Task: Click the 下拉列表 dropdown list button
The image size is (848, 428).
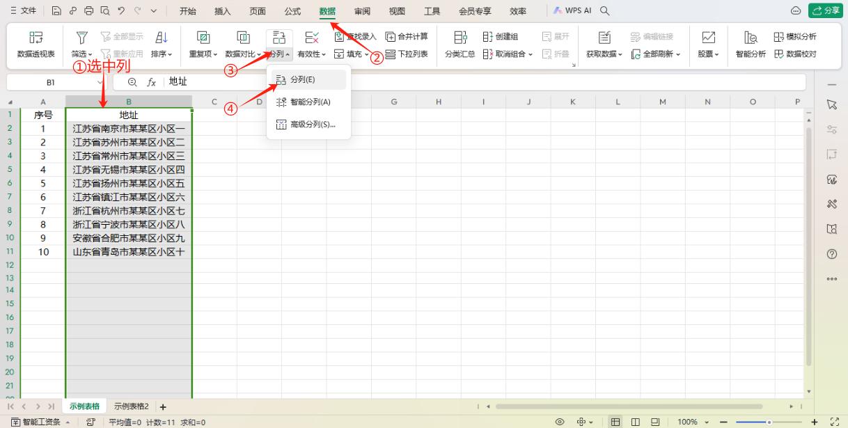Action: click(407, 54)
